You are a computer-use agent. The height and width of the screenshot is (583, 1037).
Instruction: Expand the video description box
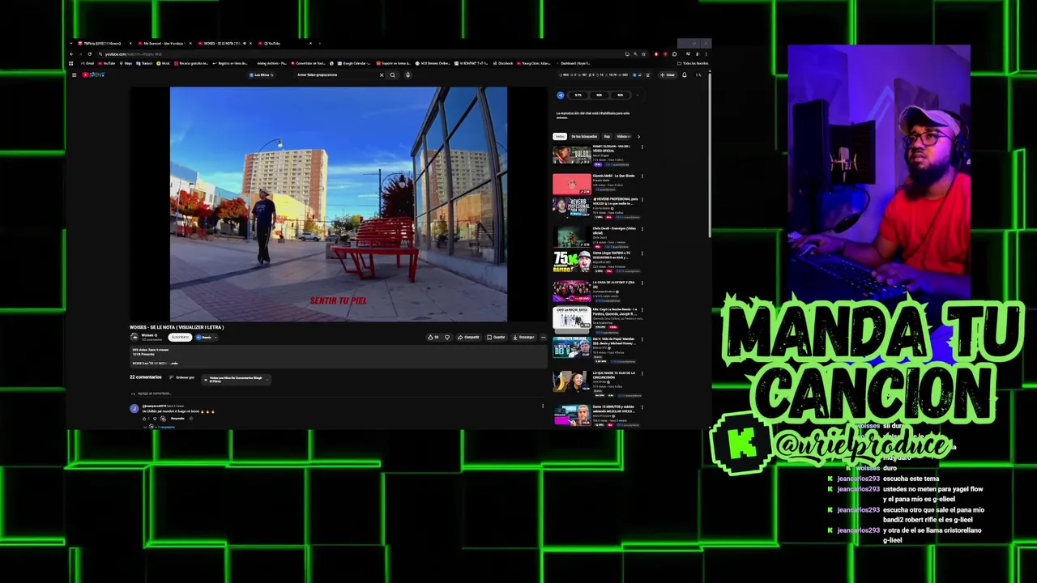click(339, 356)
